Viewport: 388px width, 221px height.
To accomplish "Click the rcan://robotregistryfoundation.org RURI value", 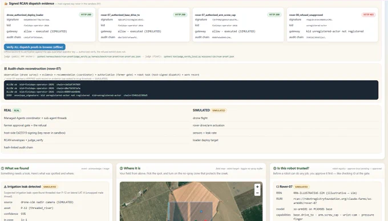I will click(333, 200).
